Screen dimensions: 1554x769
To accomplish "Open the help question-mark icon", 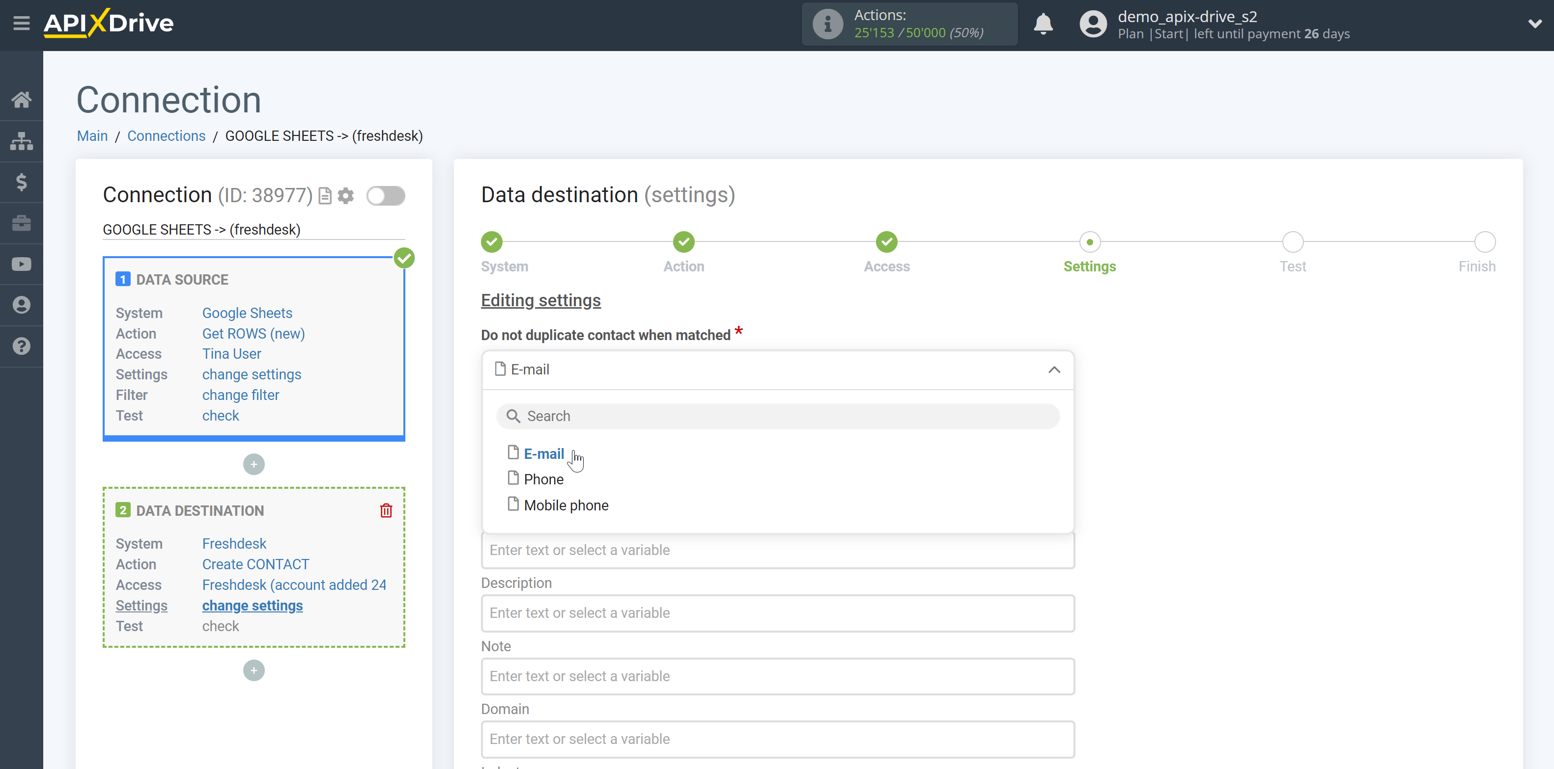I will (x=22, y=346).
